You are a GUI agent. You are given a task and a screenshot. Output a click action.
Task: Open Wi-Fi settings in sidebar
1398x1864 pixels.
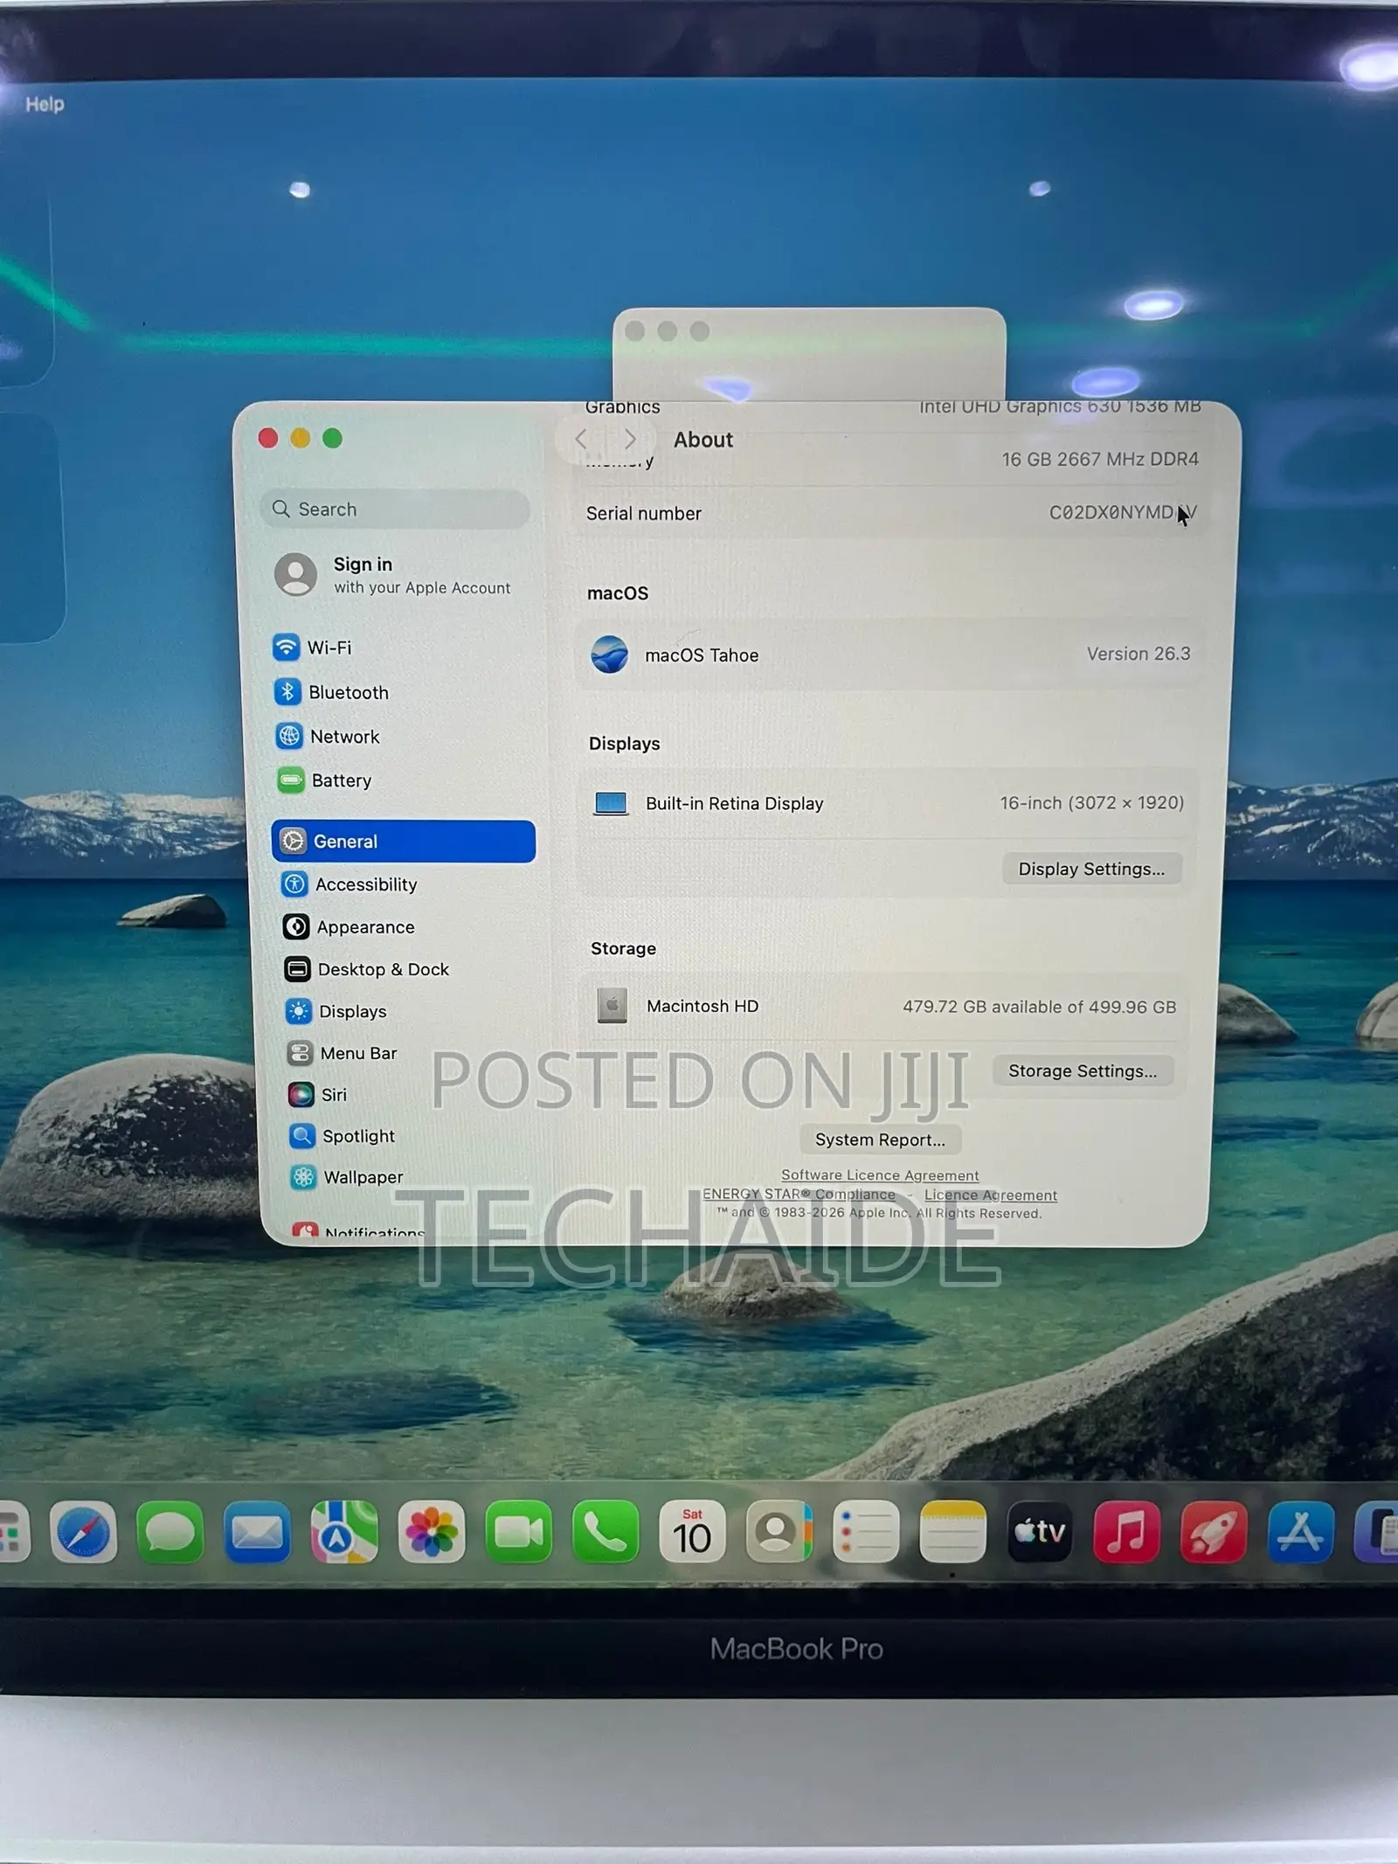pyautogui.click(x=312, y=648)
